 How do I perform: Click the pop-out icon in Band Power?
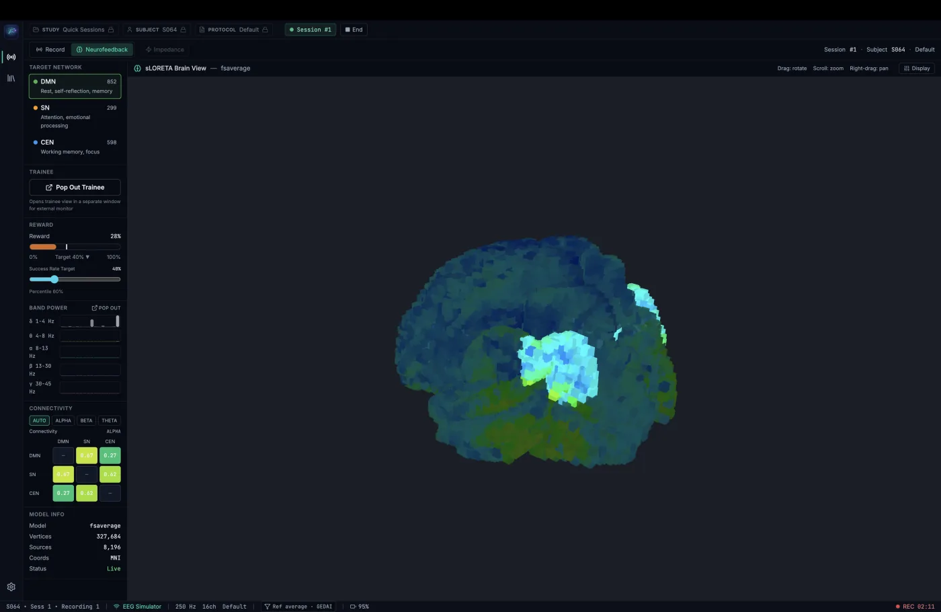94,308
